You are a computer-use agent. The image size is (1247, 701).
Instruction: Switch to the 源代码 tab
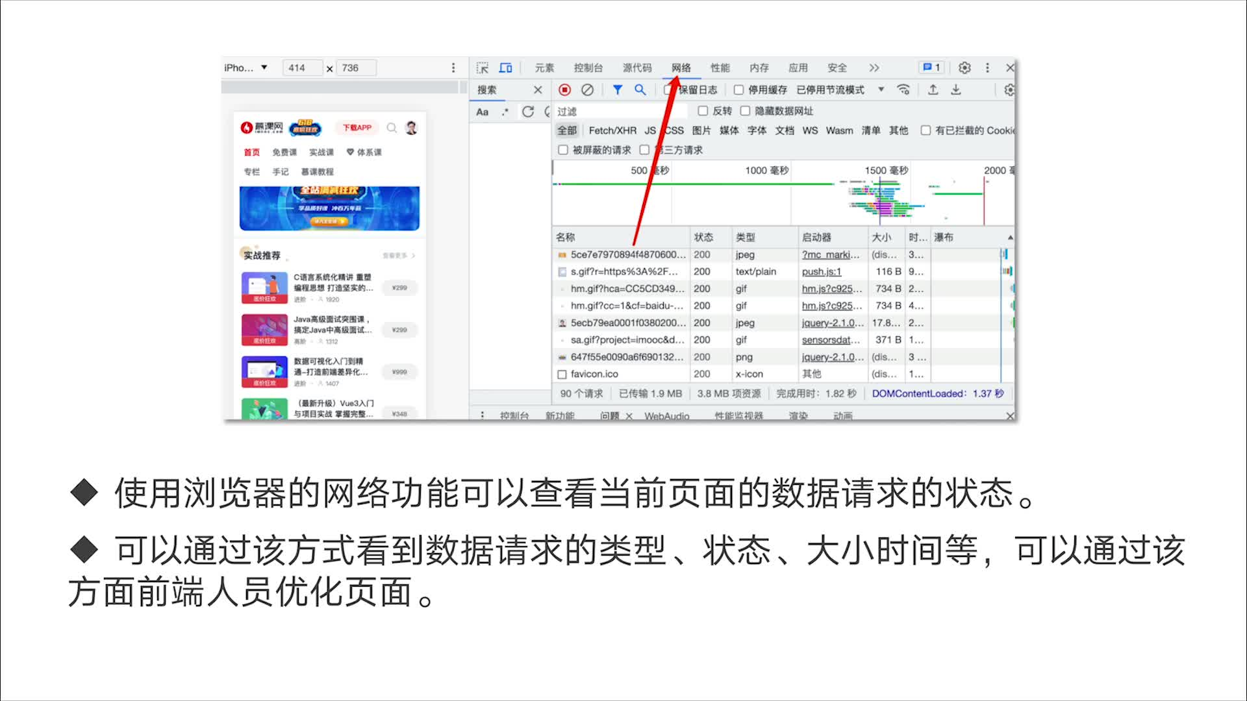(636, 68)
